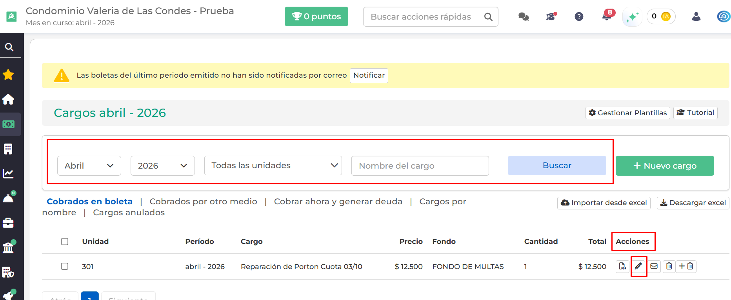Expand the Abril month dropdown
The width and height of the screenshot is (731, 300).
coord(89,165)
